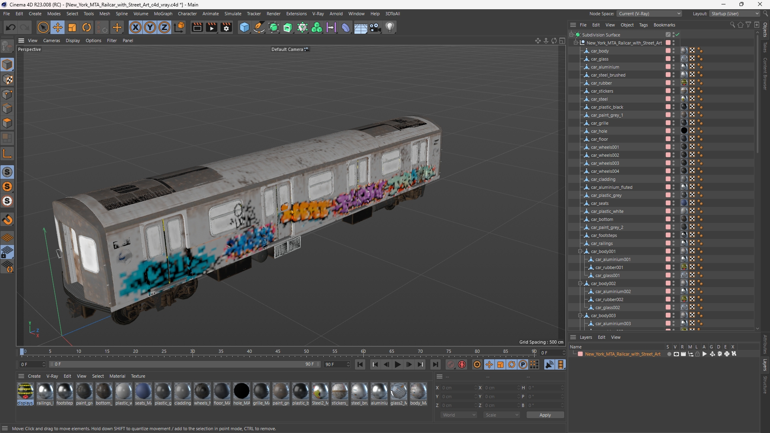Add a Floor environment object
Viewport: 770px width, 433px height.
click(361, 27)
